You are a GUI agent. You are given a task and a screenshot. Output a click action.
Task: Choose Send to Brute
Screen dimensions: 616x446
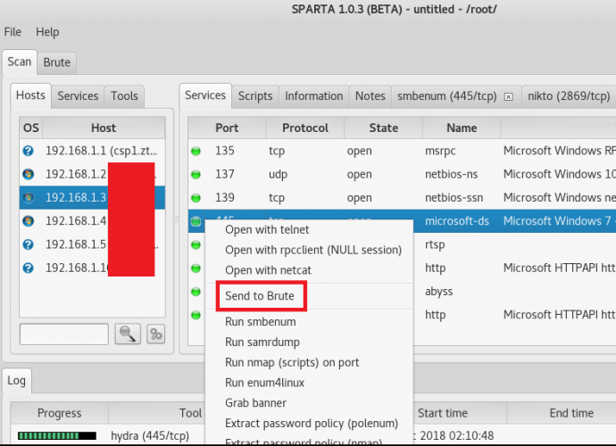[260, 296]
